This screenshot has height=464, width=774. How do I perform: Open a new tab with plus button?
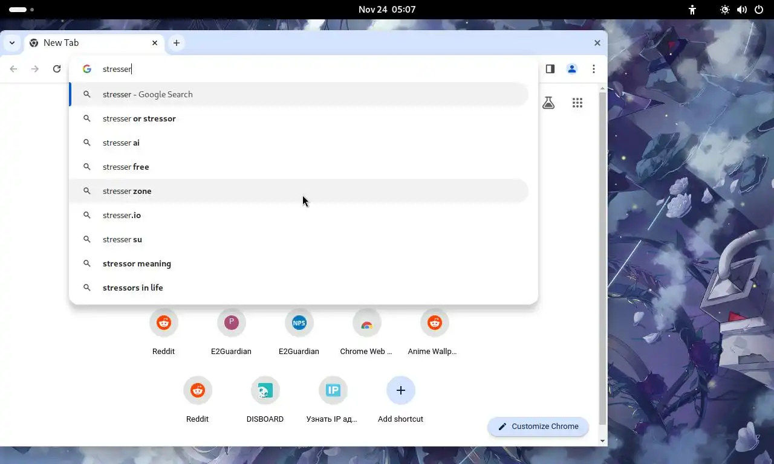[177, 43]
